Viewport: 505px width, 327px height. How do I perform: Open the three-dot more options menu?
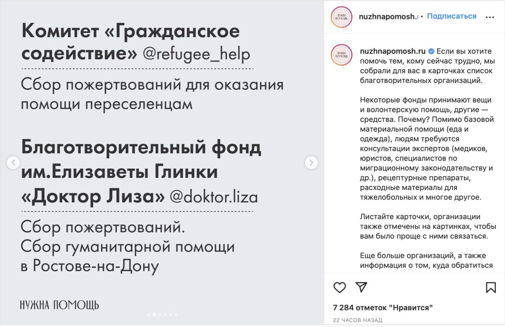490,17
